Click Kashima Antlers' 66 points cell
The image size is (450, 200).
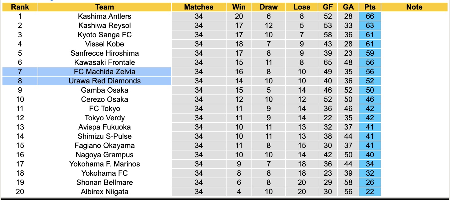coord(370,16)
